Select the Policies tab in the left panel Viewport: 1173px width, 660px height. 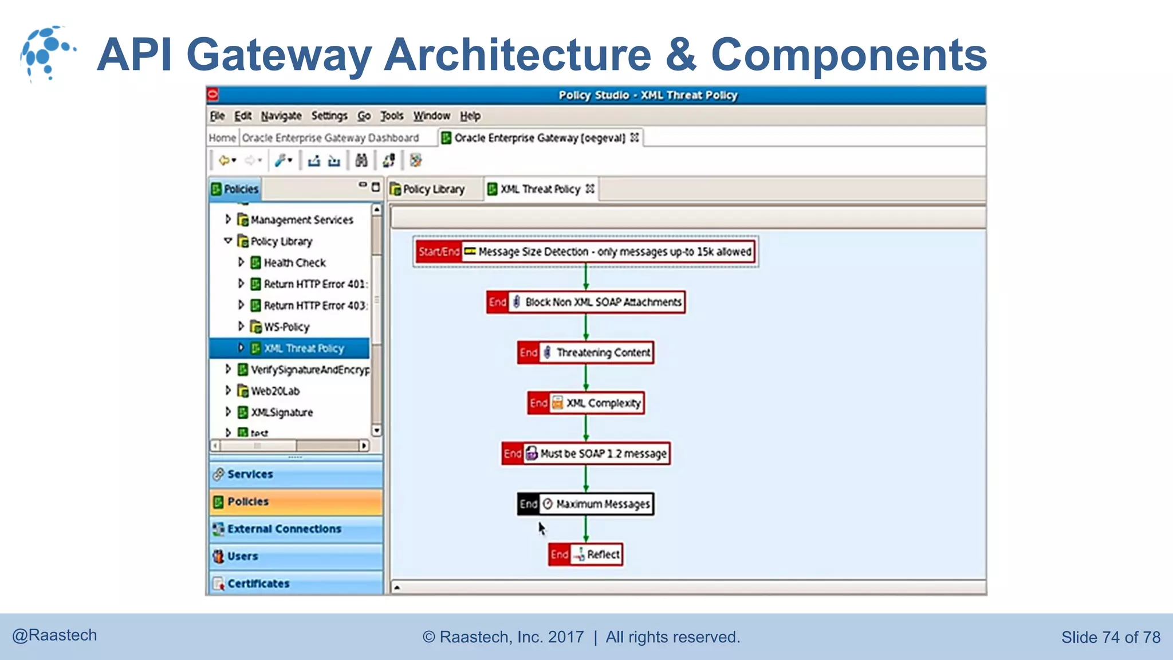pos(235,189)
